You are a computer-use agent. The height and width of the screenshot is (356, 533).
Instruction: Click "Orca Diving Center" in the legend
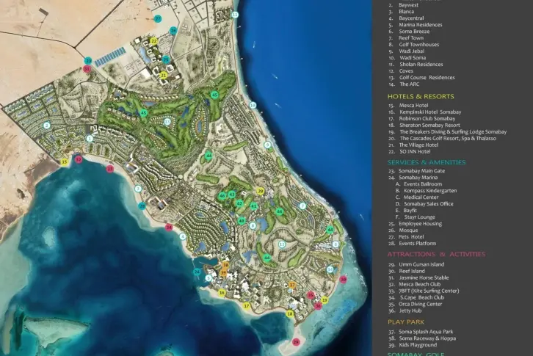(x=420, y=304)
